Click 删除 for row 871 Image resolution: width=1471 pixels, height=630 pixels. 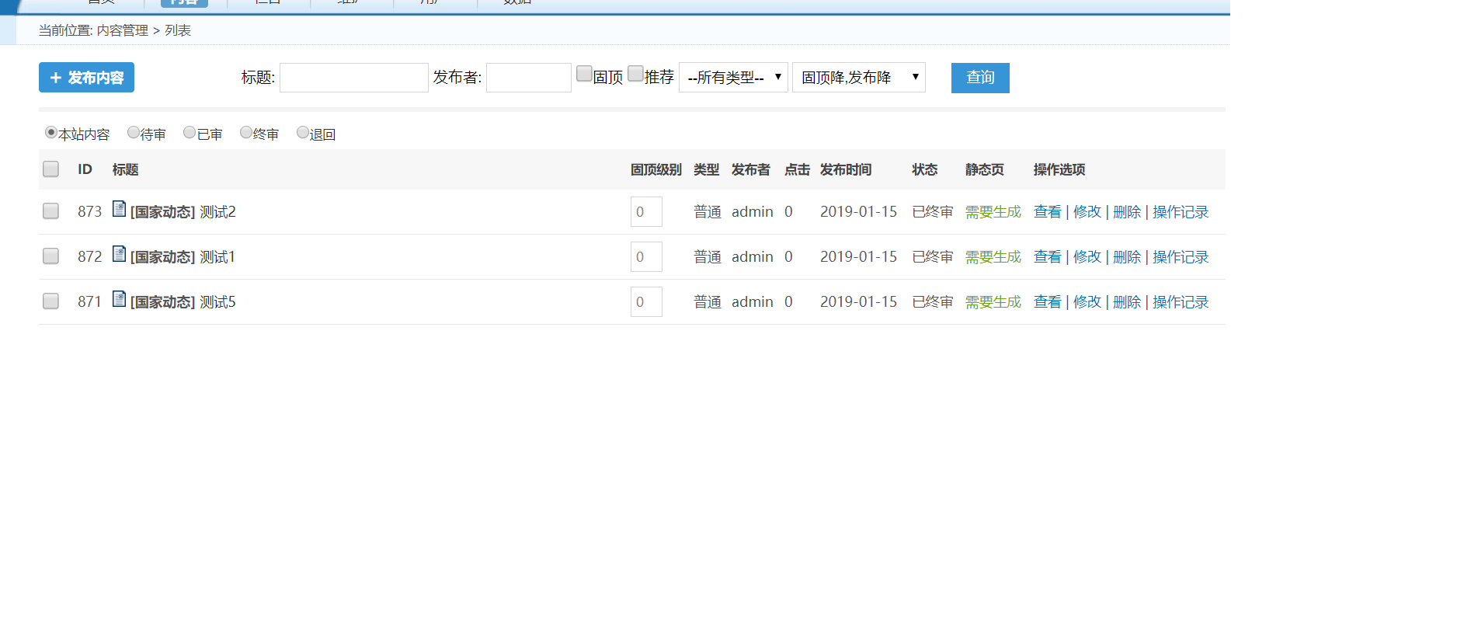click(x=1127, y=302)
